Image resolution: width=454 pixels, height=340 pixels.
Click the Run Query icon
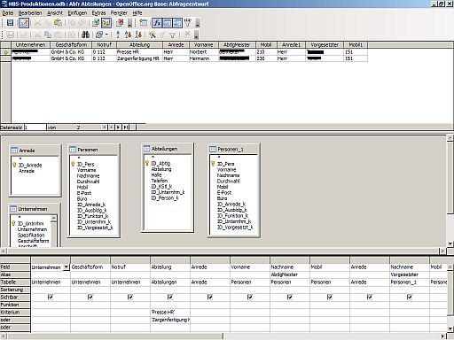(x=96, y=23)
